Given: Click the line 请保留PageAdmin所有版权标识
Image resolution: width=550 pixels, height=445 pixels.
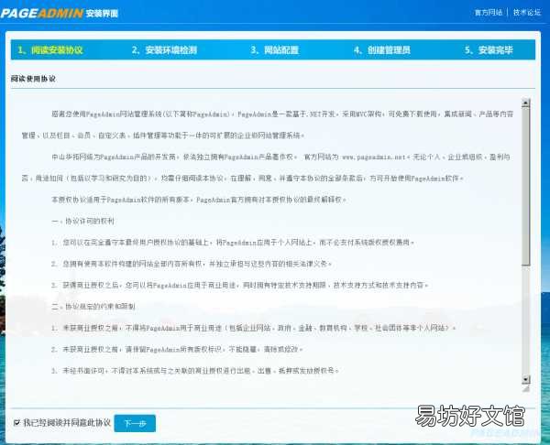Looking at the screenshot, I should [x=177, y=350].
